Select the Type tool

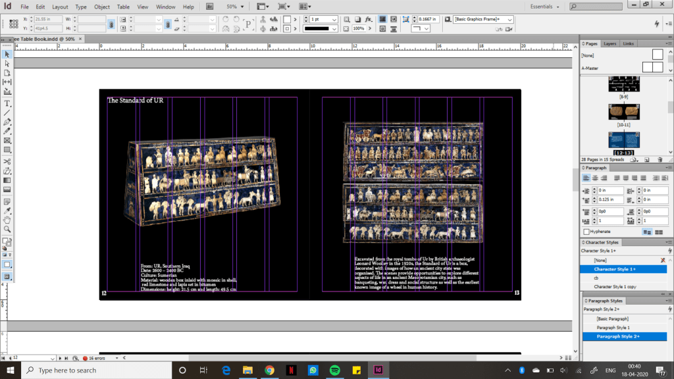pyautogui.click(x=7, y=104)
